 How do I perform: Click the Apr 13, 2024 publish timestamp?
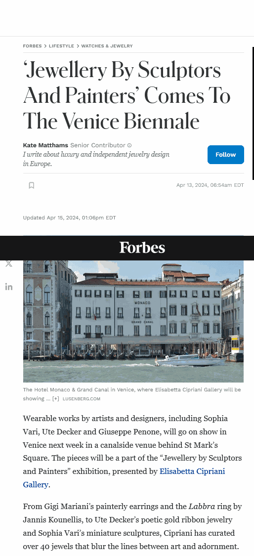coord(210,185)
